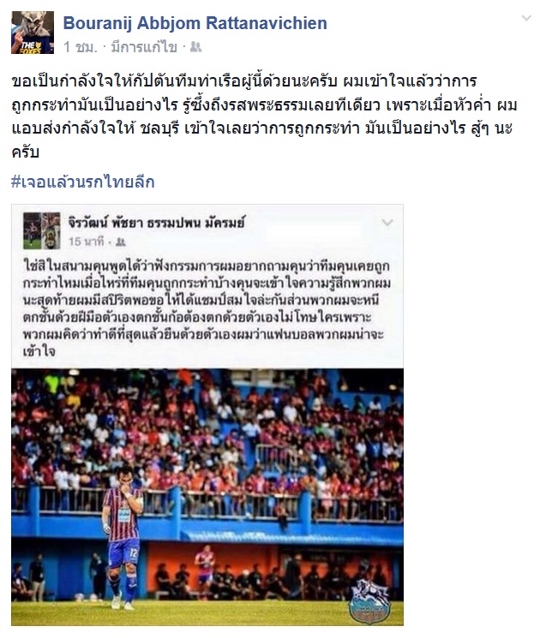This screenshot has height=638, width=546.
Task: Select the name จิรวัฒน์ พัชยา ธรรมปพน มัครมย์
Action: (156, 222)
